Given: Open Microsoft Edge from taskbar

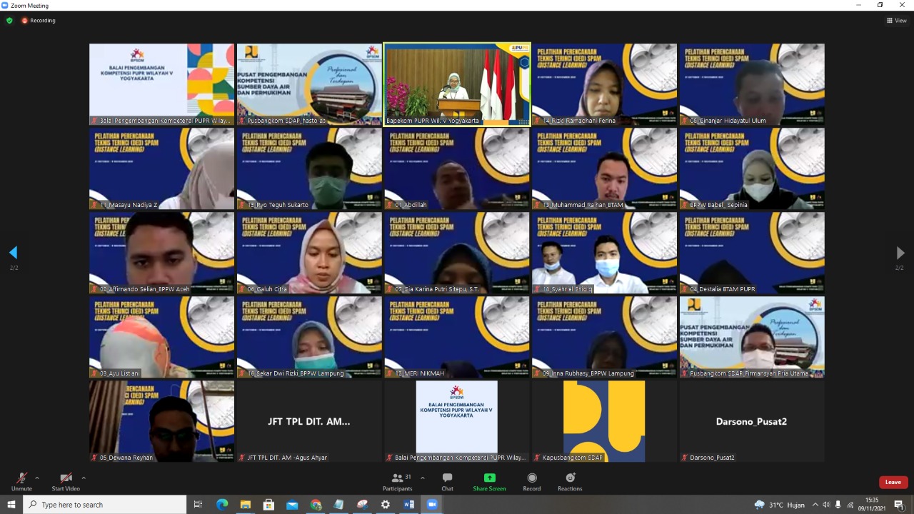Looking at the screenshot, I should (x=222, y=505).
